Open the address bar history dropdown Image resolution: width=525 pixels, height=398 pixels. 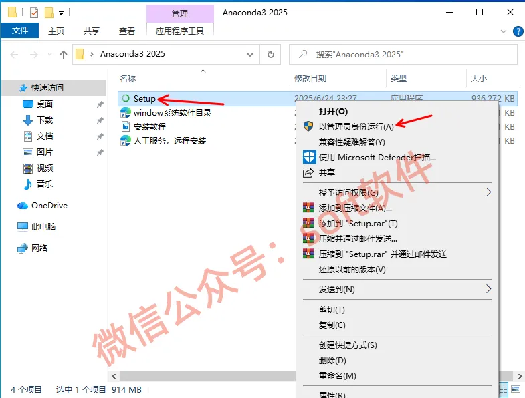click(x=249, y=55)
